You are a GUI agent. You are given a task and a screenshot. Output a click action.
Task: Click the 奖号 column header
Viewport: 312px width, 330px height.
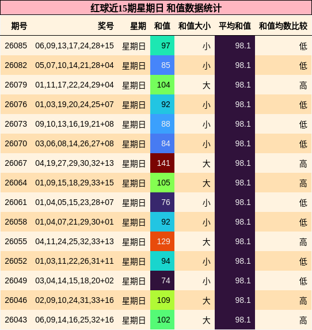(x=105, y=26)
